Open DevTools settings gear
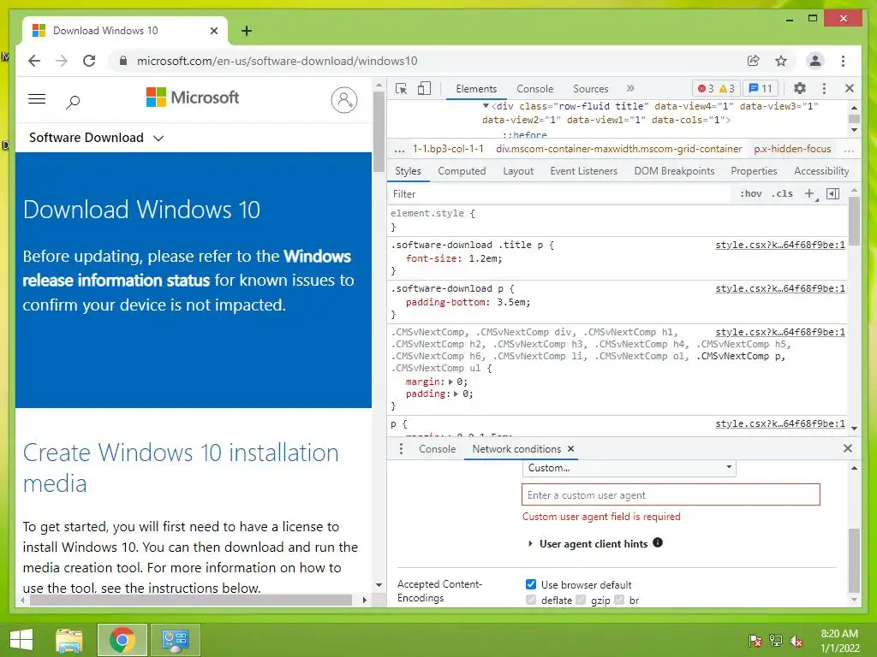This screenshot has width=877, height=657. pyautogui.click(x=800, y=88)
